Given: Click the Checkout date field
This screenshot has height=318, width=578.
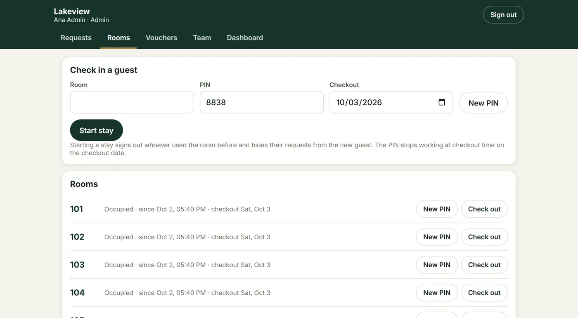Looking at the screenshot, I should (x=391, y=102).
